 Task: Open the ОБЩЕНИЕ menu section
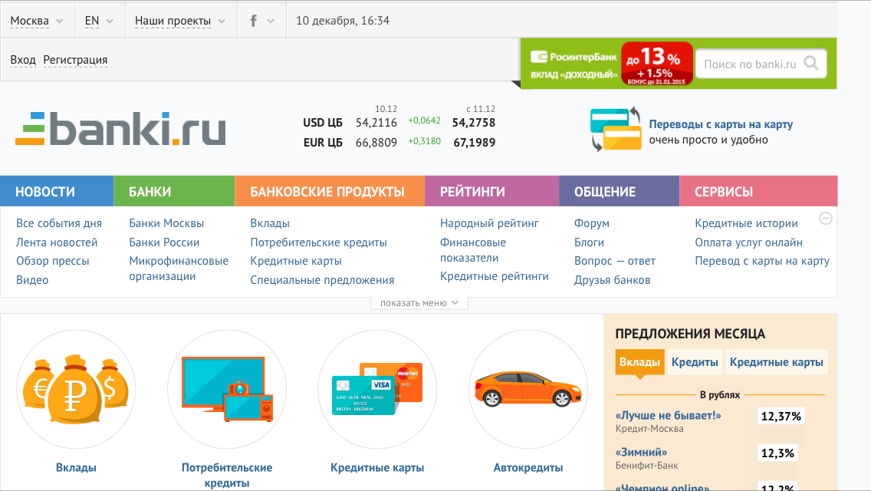619,191
